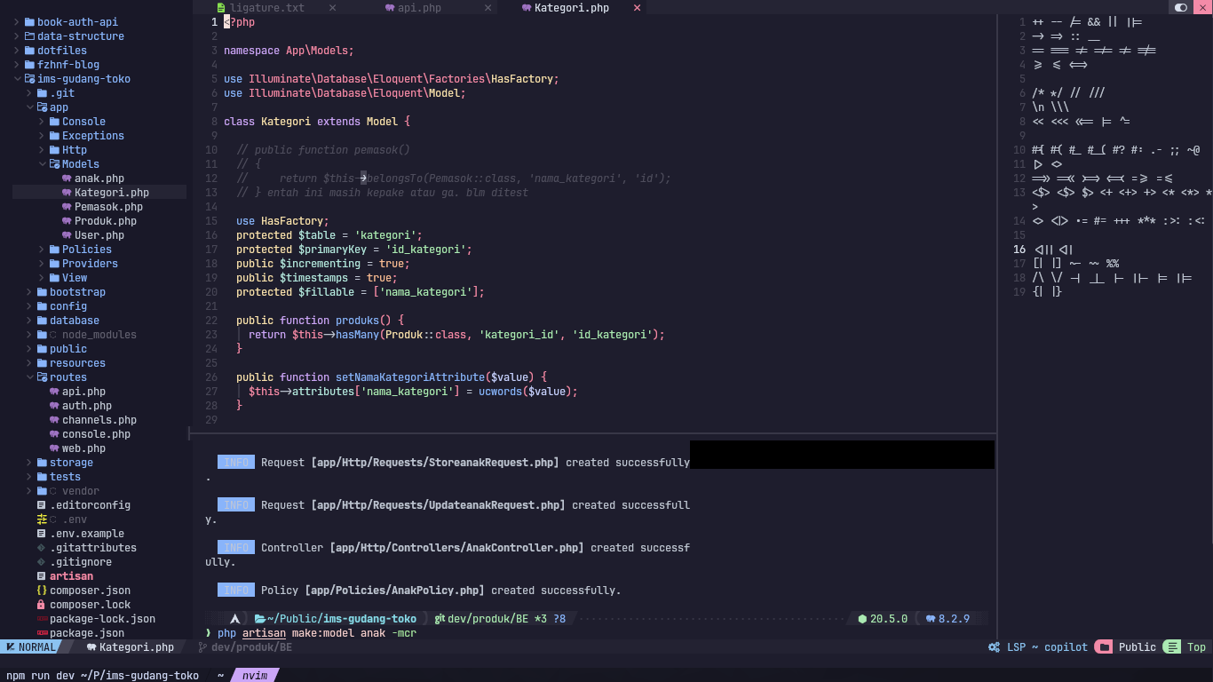Collapse the app folder chevron
The width and height of the screenshot is (1213, 682).
pos(29,107)
